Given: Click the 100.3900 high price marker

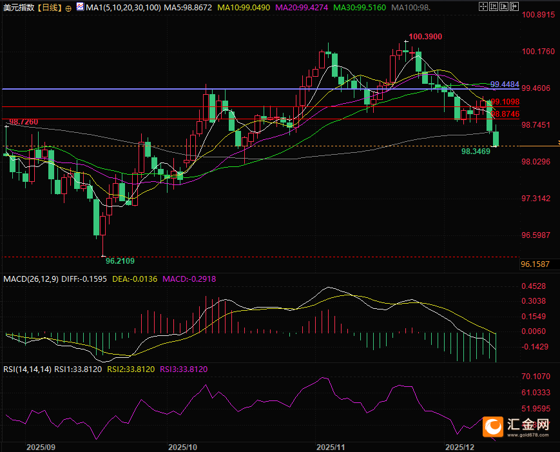Looking at the screenshot, I should tap(425, 37).
